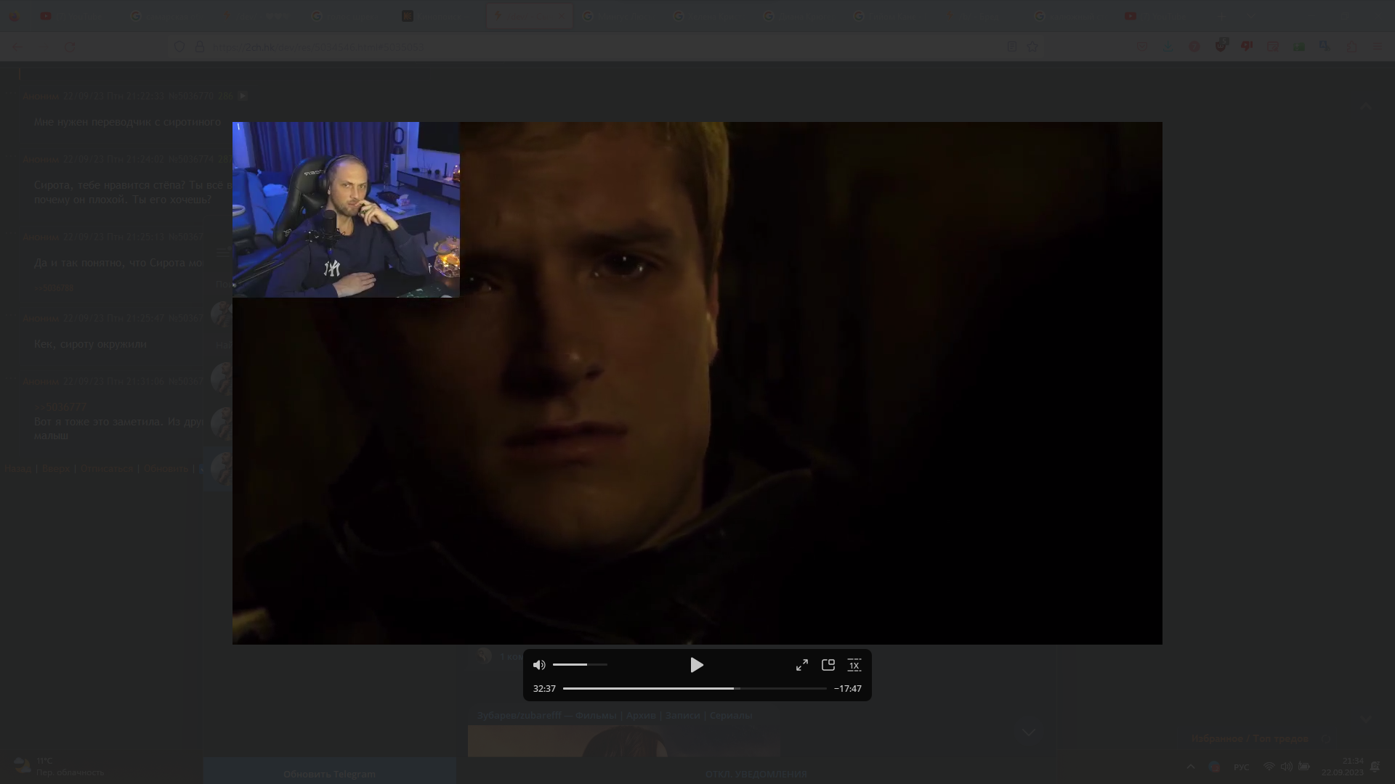Switch to picture-in-picture mode
This screenshot has height=784, width=1395.
828,665
